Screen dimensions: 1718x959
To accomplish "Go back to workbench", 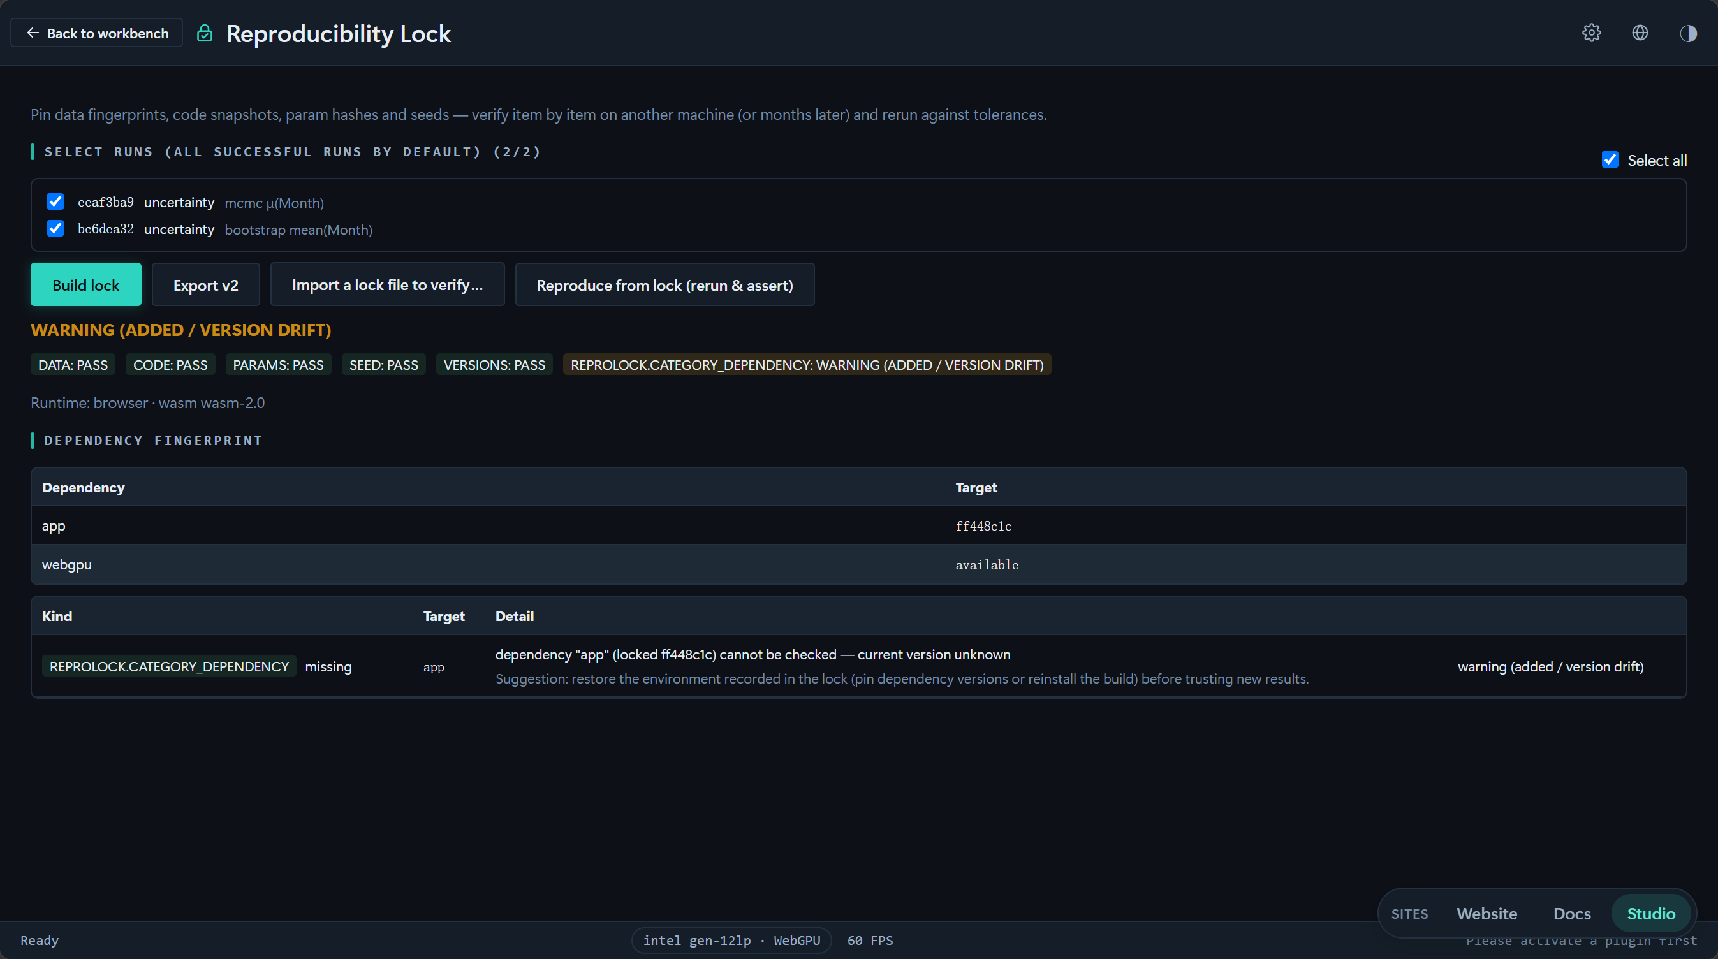I will pyautogui.click(x=97, y=33).
